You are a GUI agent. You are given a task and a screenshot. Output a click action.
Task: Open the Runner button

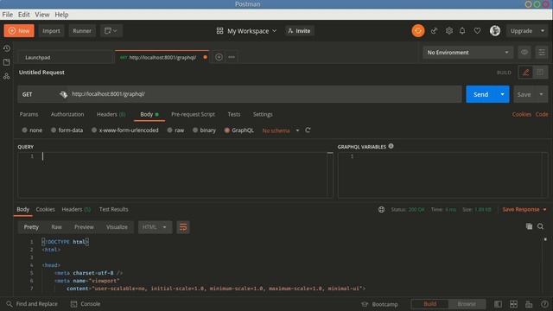click(82, 31)
